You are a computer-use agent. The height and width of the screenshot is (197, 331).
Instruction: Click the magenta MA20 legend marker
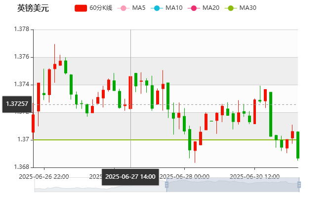(x=194, y=8)
